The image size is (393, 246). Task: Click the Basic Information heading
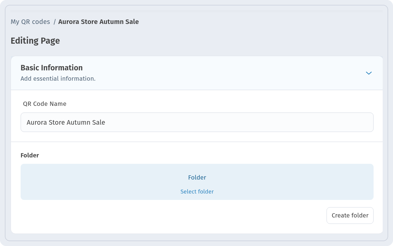pyautogui.click(x=52, y=68)
